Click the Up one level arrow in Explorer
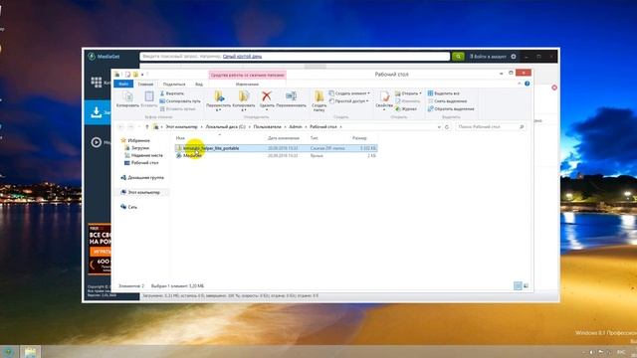Image resolution: width=637 pixels, height=358 pixels. pyautogui.click(x=146, y=127)
